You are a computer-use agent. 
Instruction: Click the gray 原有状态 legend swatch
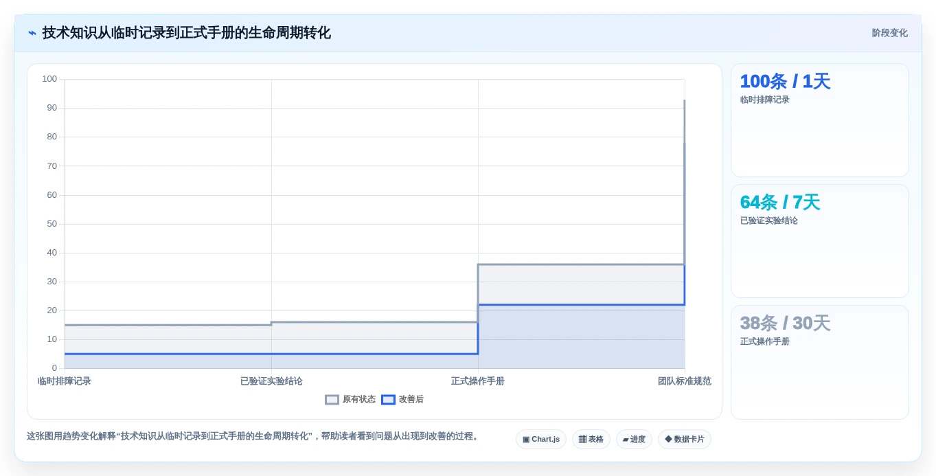point(332,400)
